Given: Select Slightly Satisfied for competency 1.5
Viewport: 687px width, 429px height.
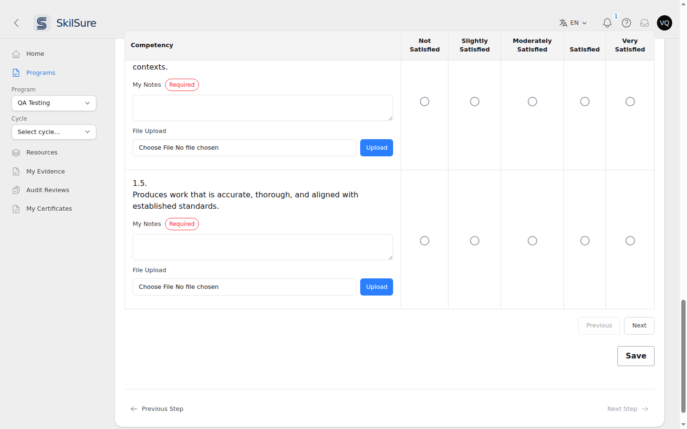Looking at the screenshot, I should click(475, 241).
